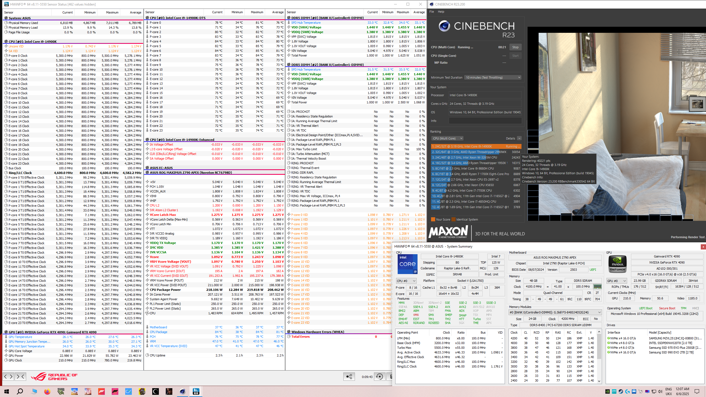Screen dimensions: 706x397
Task: Open Minimum Test Duration dropdown in Cinebench
Action: (x=493, y=77)
